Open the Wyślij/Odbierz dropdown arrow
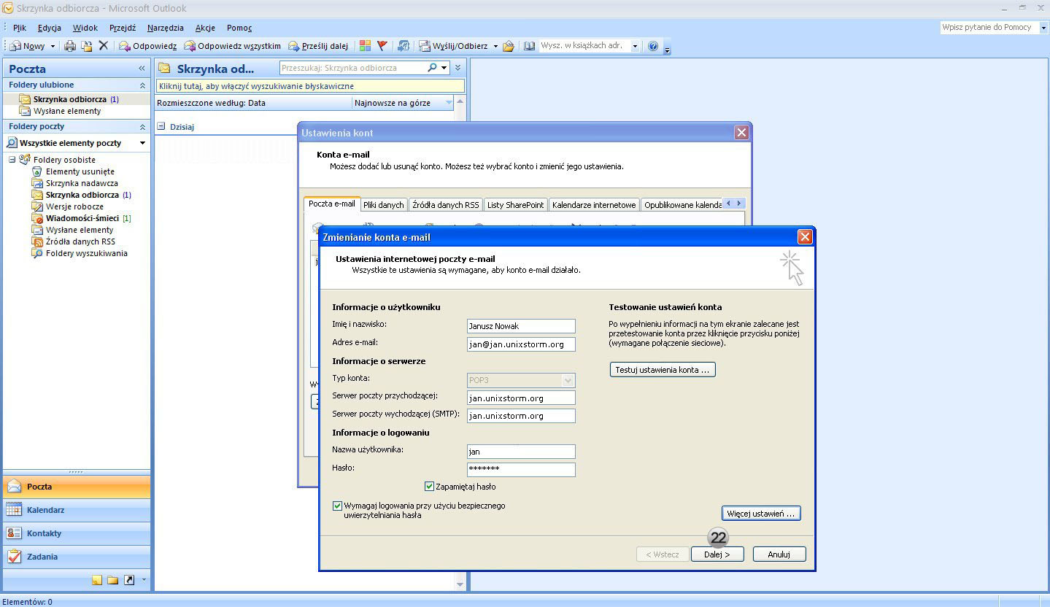 click(x=495, y=46)
